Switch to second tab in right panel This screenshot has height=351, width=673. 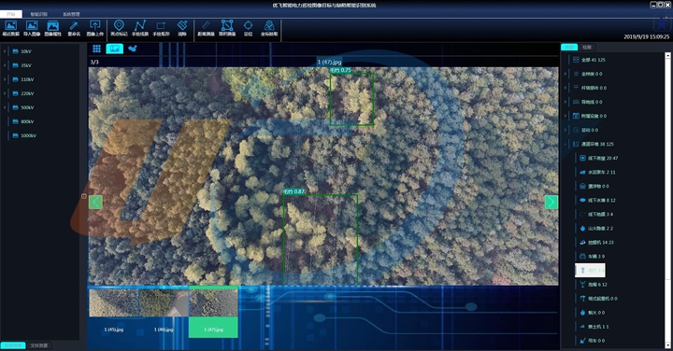point(587,48)
